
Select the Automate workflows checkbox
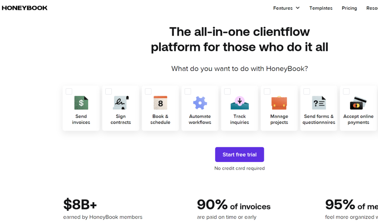188,92
